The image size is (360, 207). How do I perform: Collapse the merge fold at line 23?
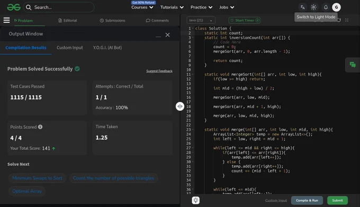193,130
